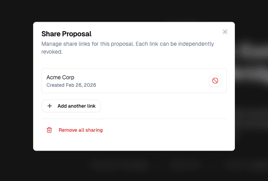The image size is (268, 181).
Task: Select the Acme Corp link name
Action: coord(60,77)
